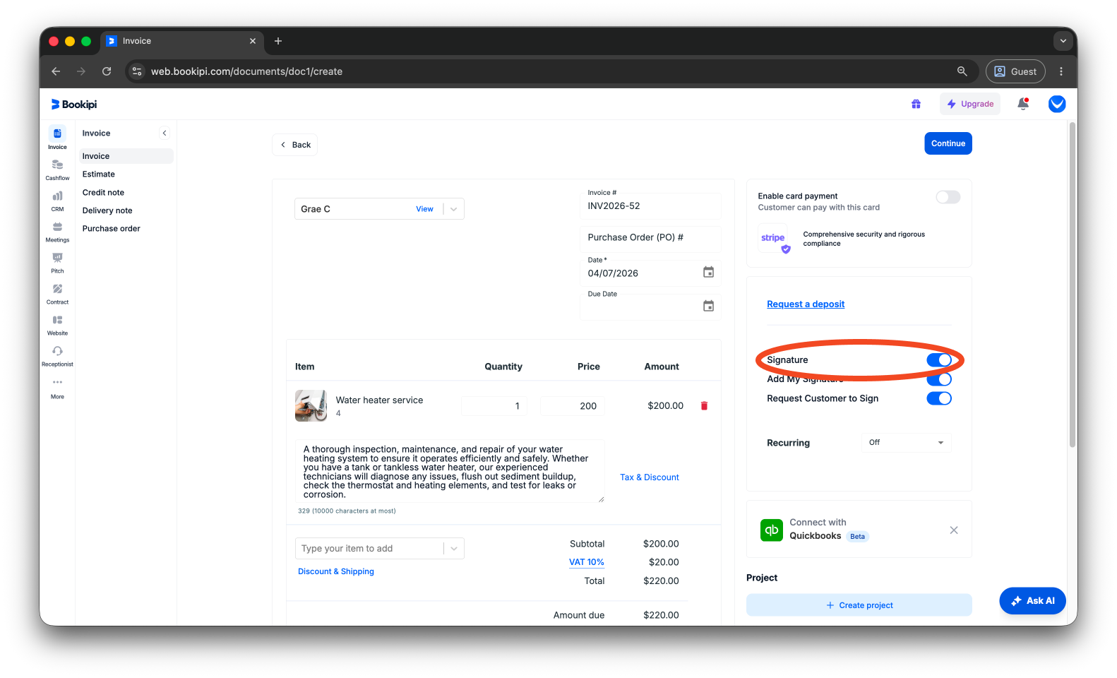Click the Invoice # input field
Viewport: 1117px width, 678px height.
650,206
